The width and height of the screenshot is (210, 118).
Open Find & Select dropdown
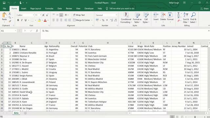coord(193,18)
